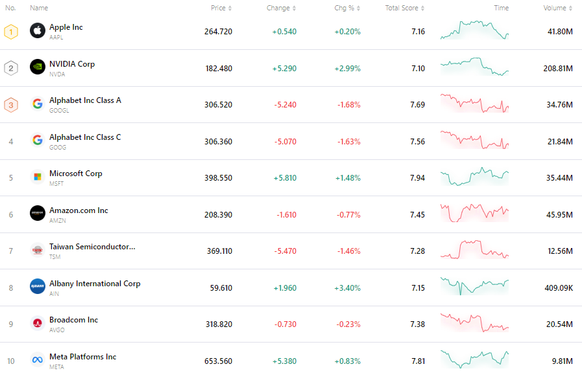582x373 pixels.
Task: Click the Microsoft logo icon
Action: point(37,177)
